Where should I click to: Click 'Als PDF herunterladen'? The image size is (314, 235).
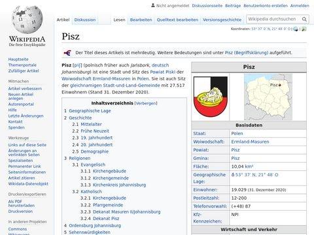(x=22, y=204)
